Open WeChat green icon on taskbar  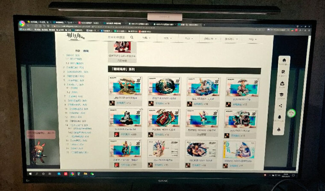click(92, 174)
